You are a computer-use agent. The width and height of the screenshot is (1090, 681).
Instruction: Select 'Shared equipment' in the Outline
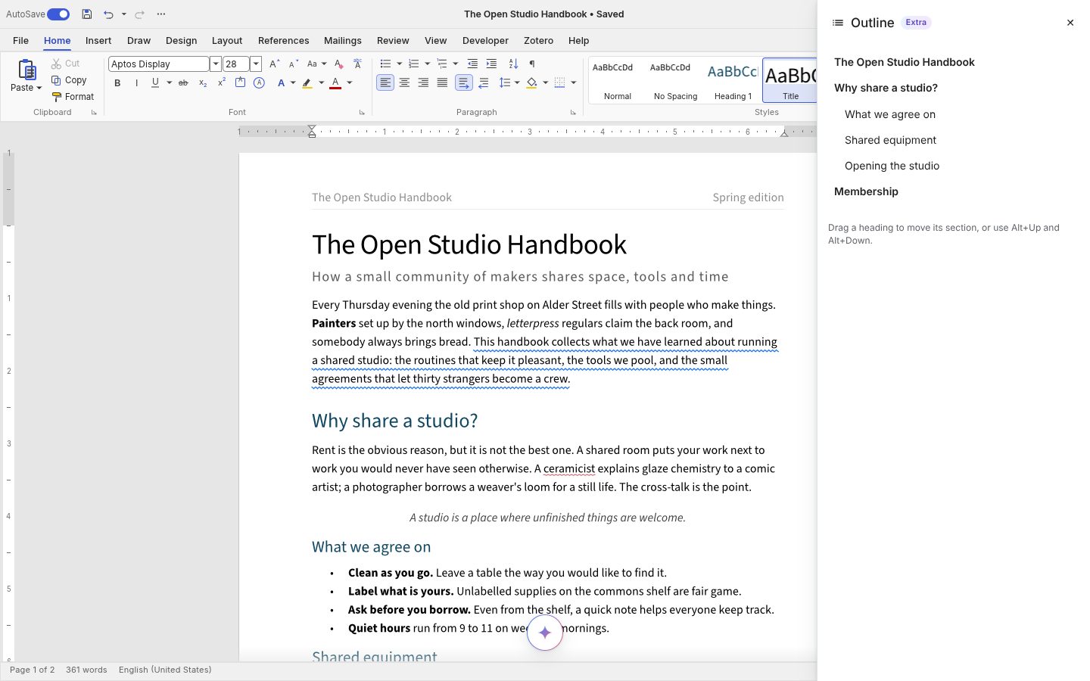click(x=890, y=140)
